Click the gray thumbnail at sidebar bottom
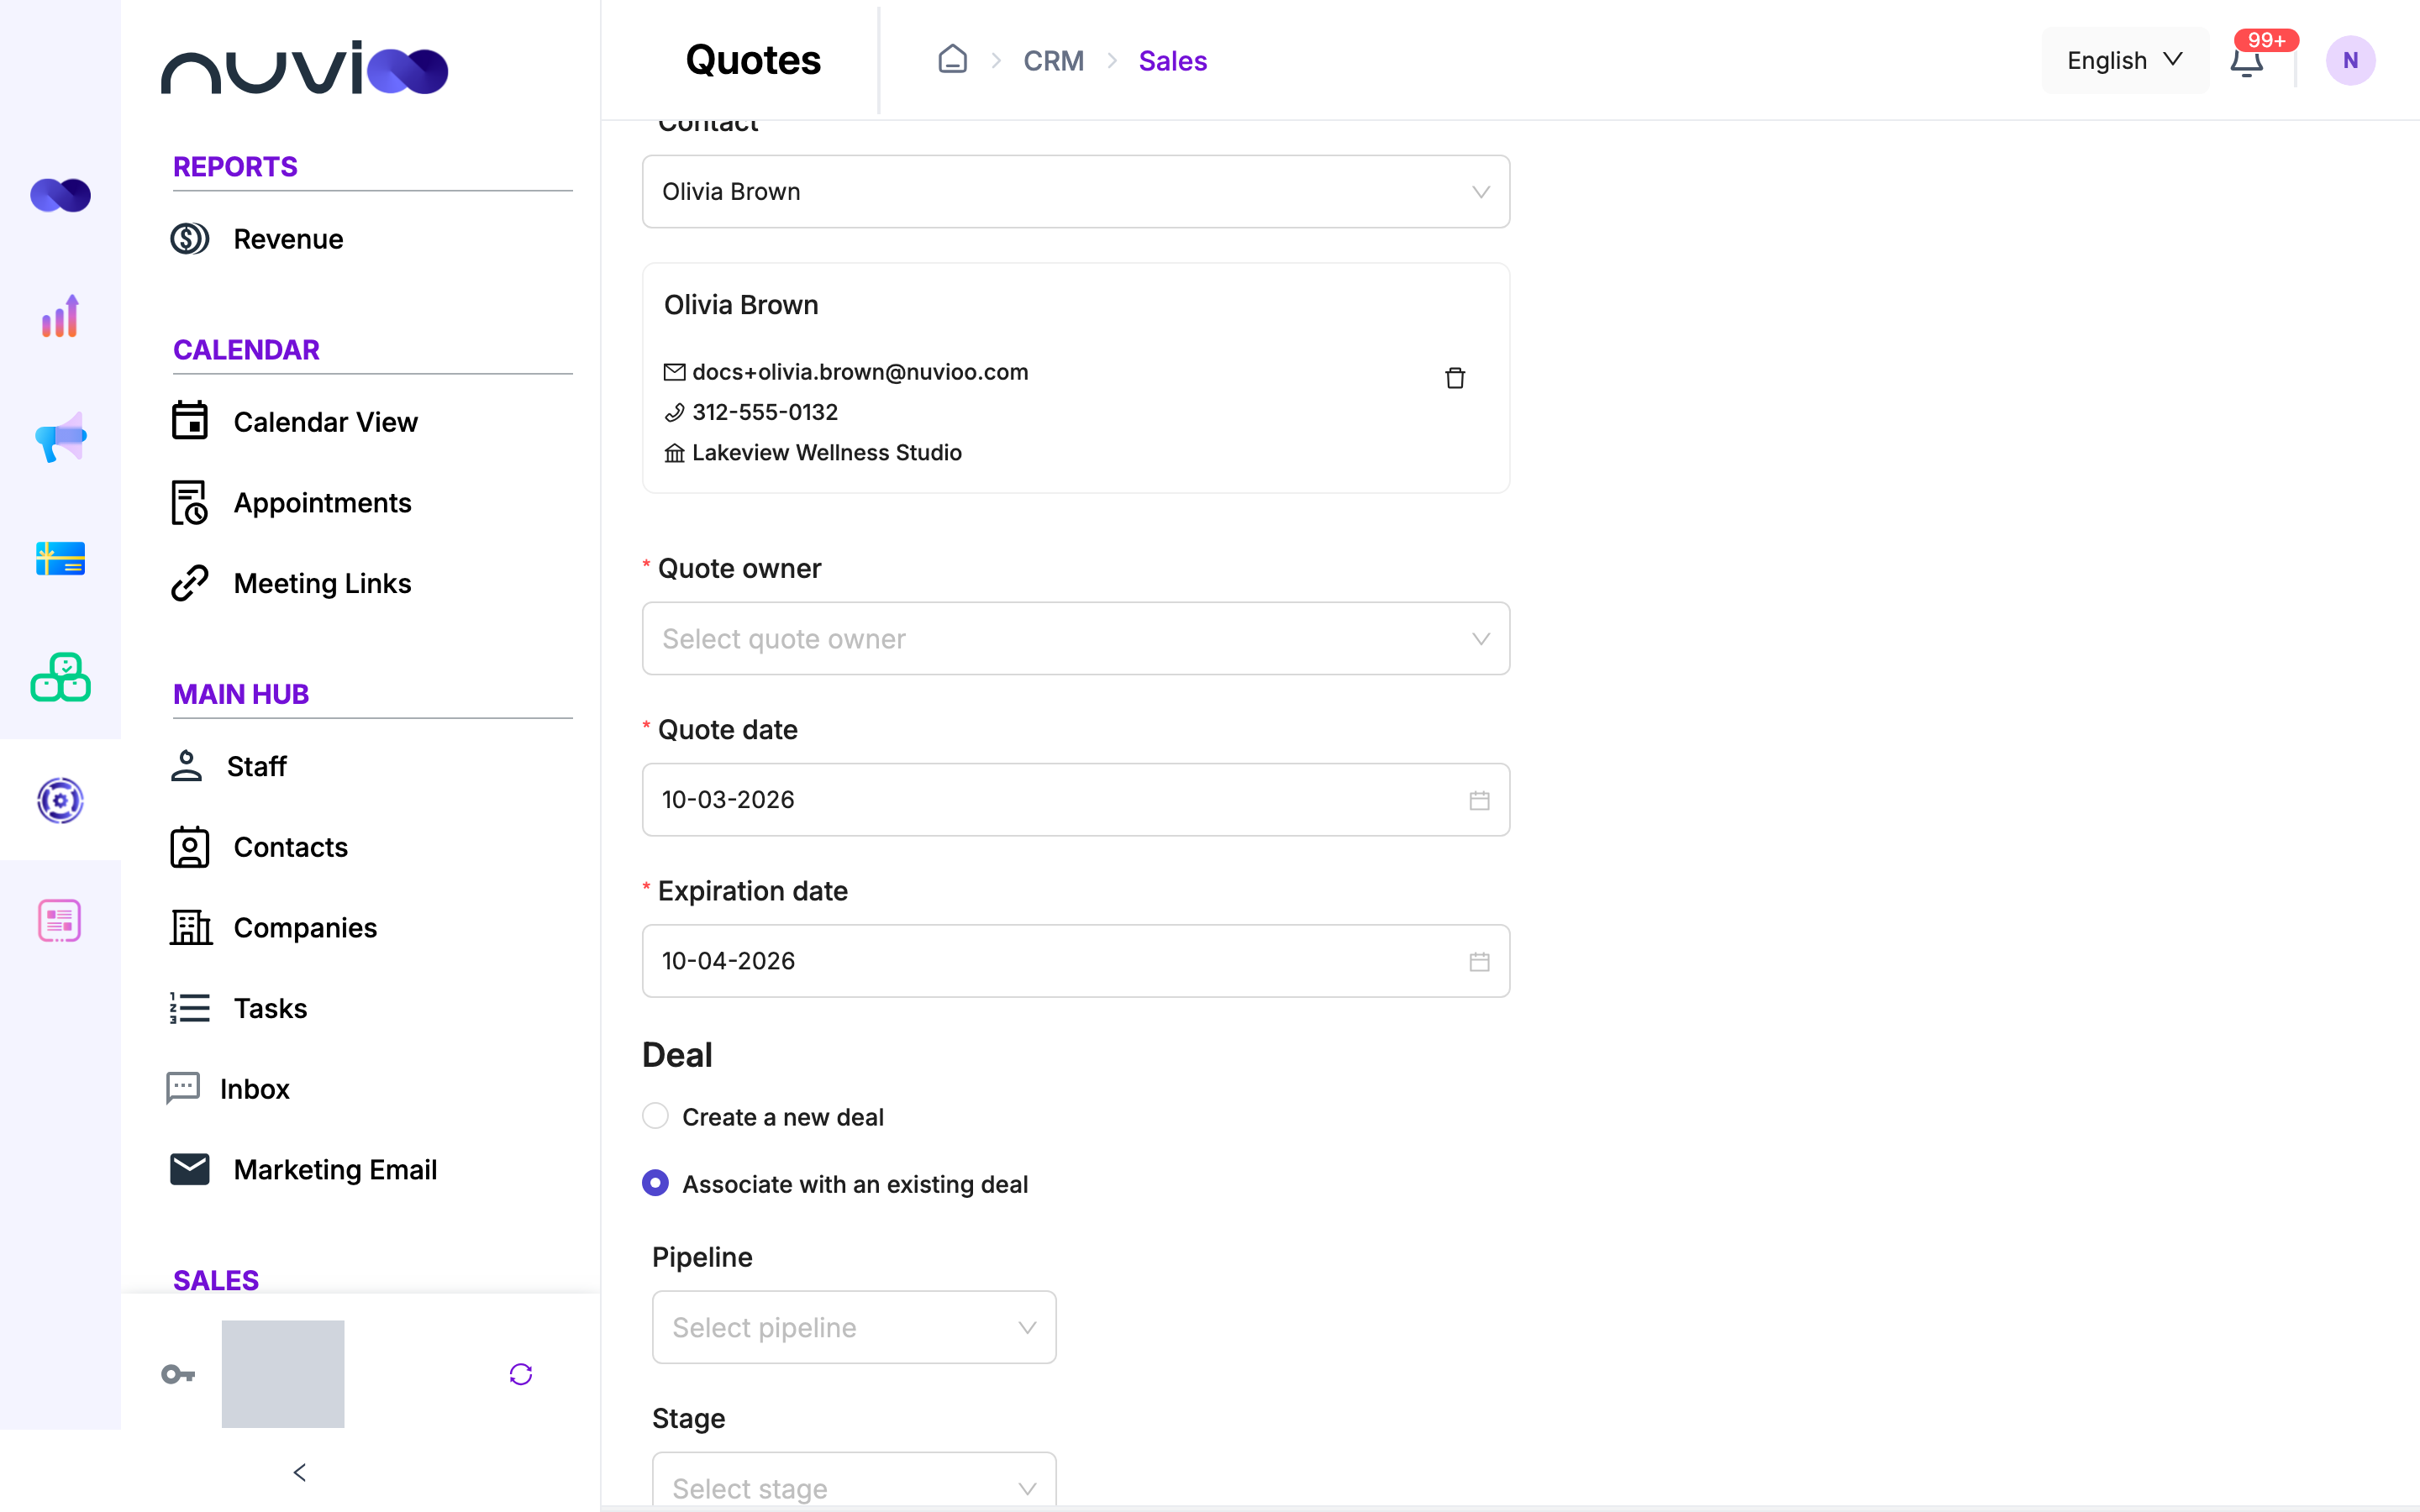 (283, 1374)
